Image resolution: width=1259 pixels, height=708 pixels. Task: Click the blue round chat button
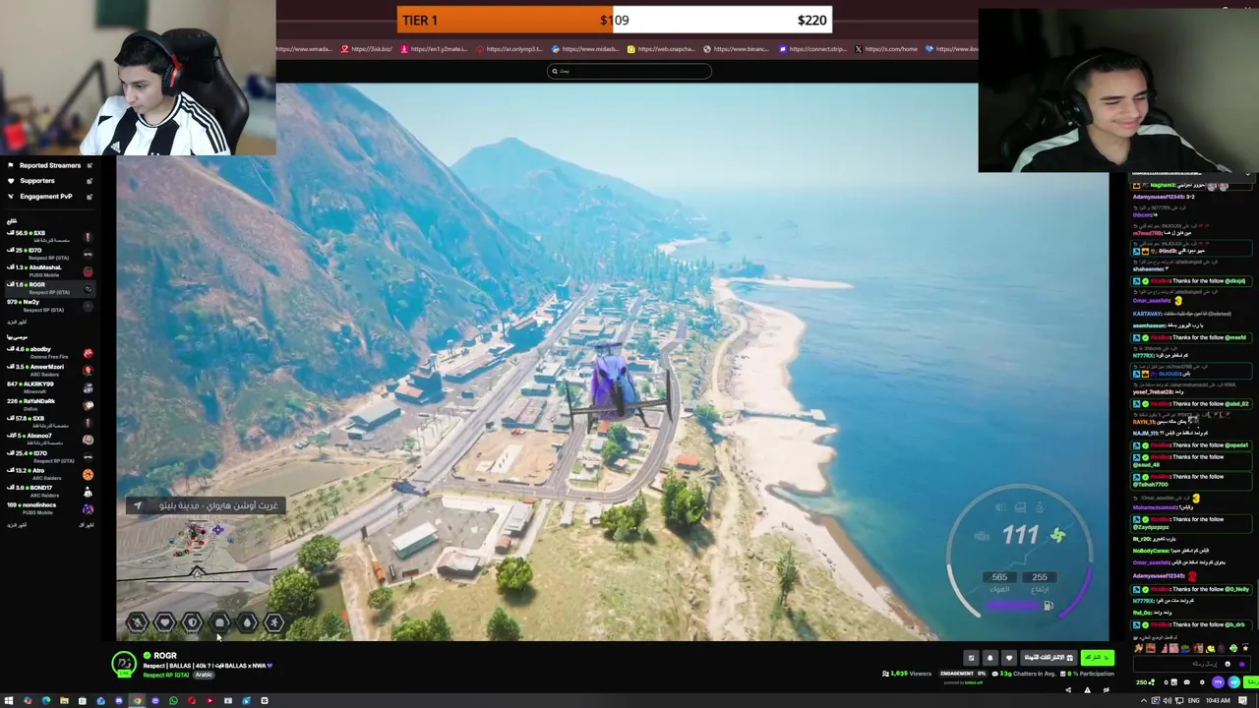pyautogui.click(x=1233, y=682)
